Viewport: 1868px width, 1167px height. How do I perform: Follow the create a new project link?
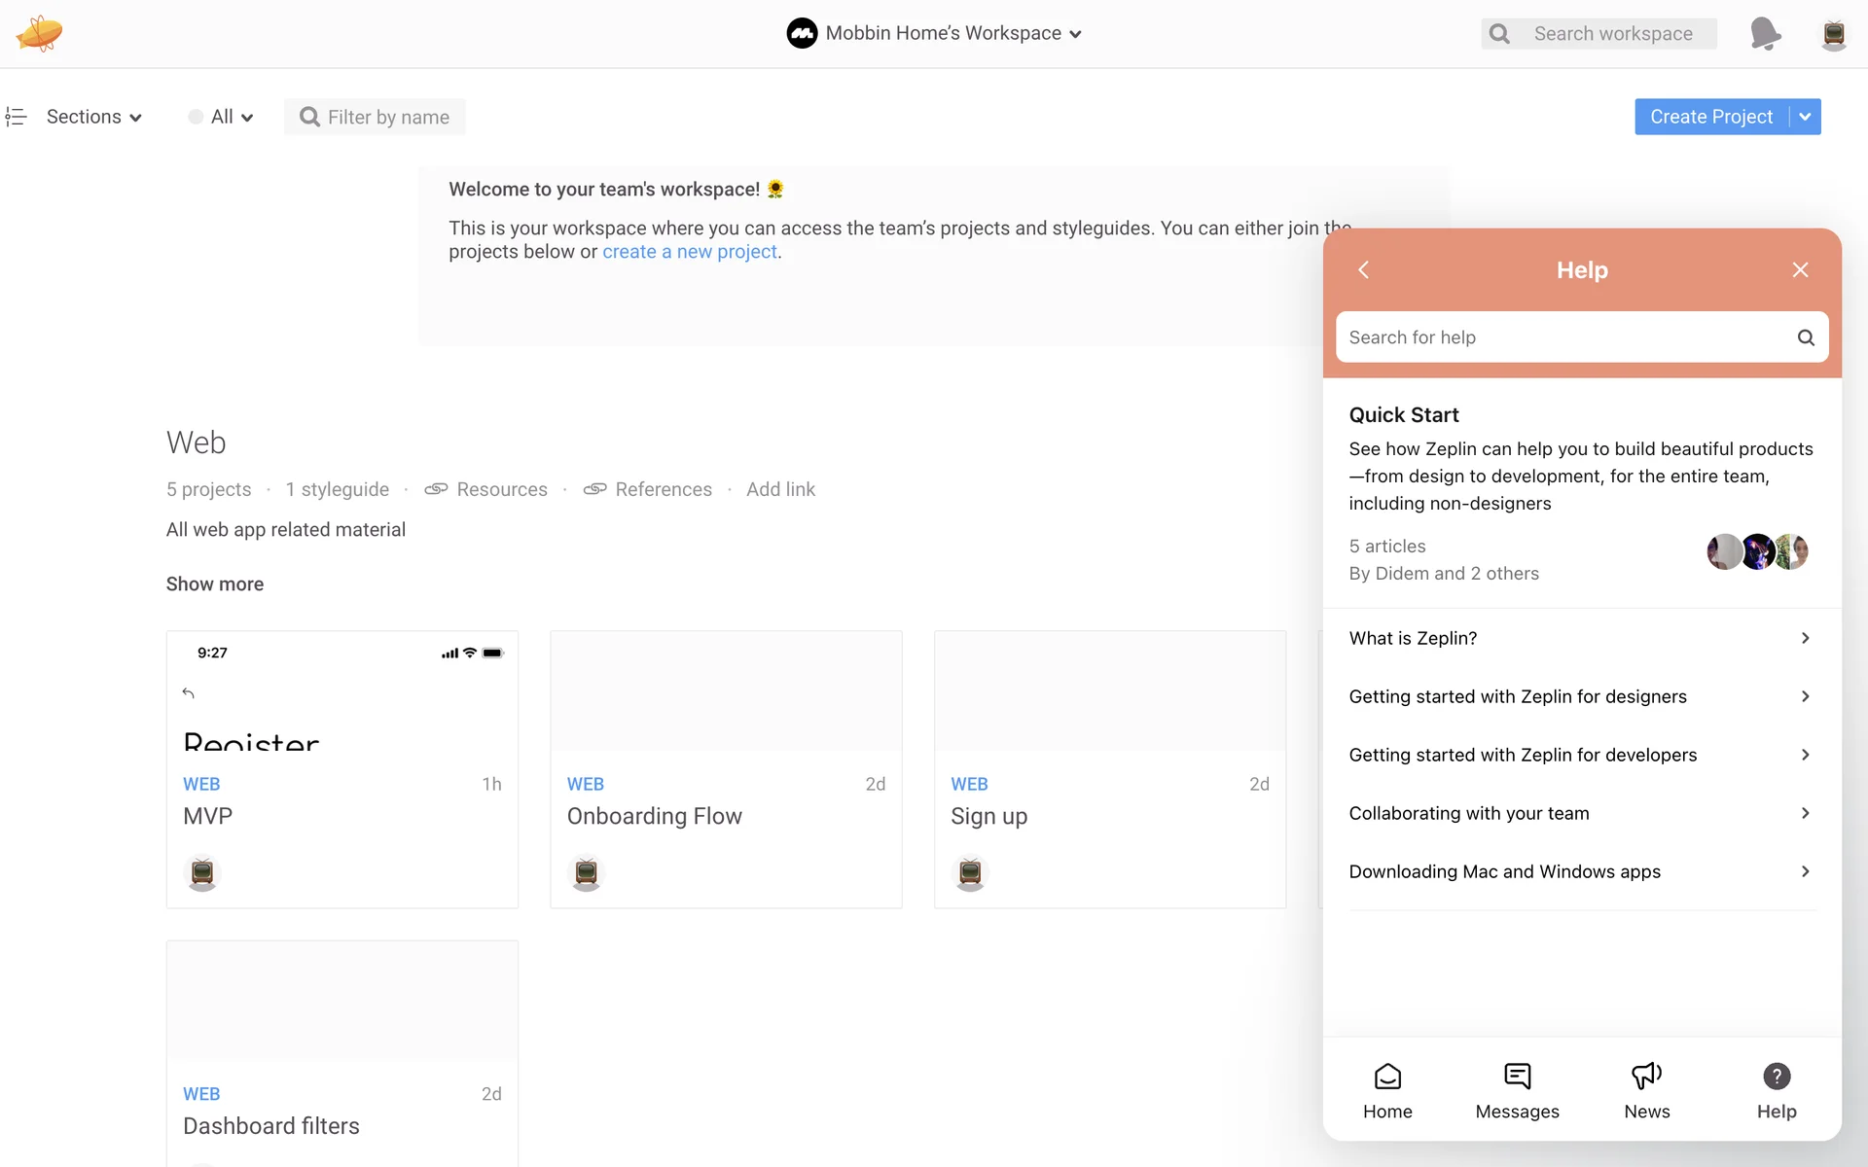click(689, 252)
